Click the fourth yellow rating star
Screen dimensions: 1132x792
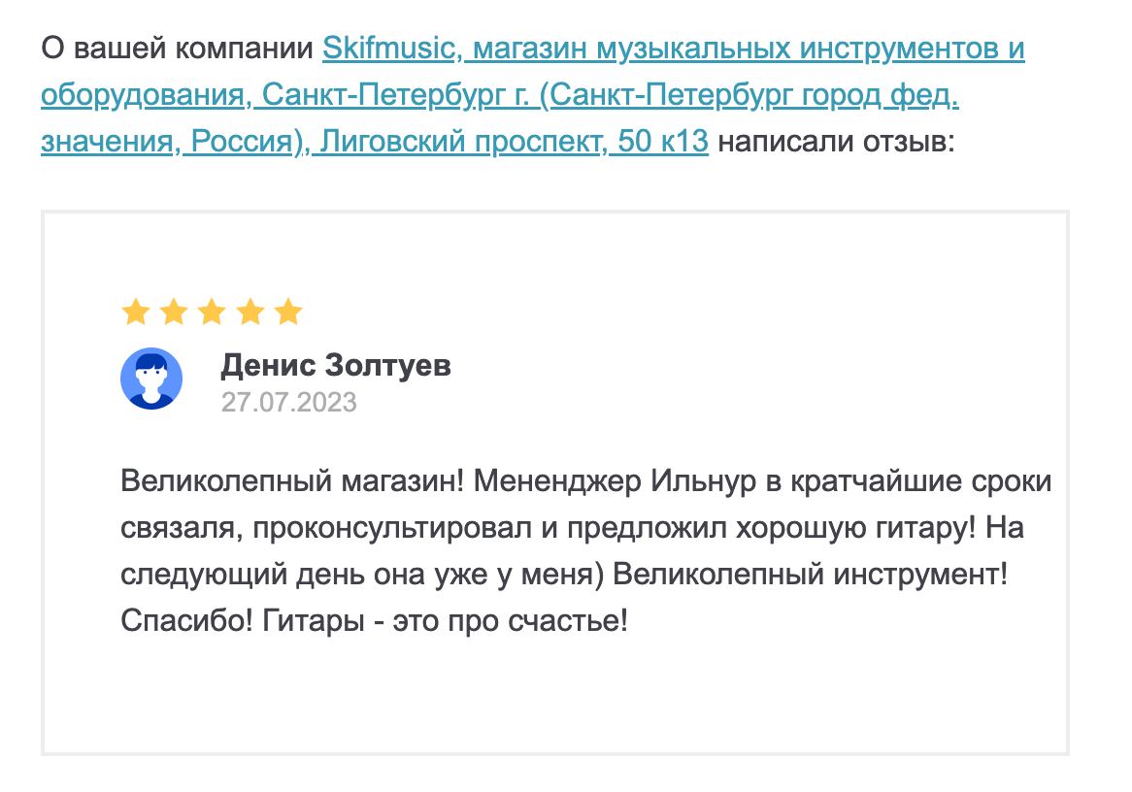pos(250,313)
